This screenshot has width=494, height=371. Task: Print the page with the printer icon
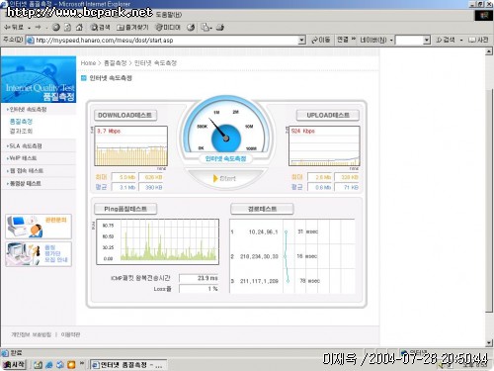220,28
